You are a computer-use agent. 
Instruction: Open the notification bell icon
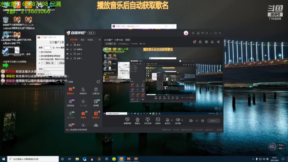(x=212, y=42)
